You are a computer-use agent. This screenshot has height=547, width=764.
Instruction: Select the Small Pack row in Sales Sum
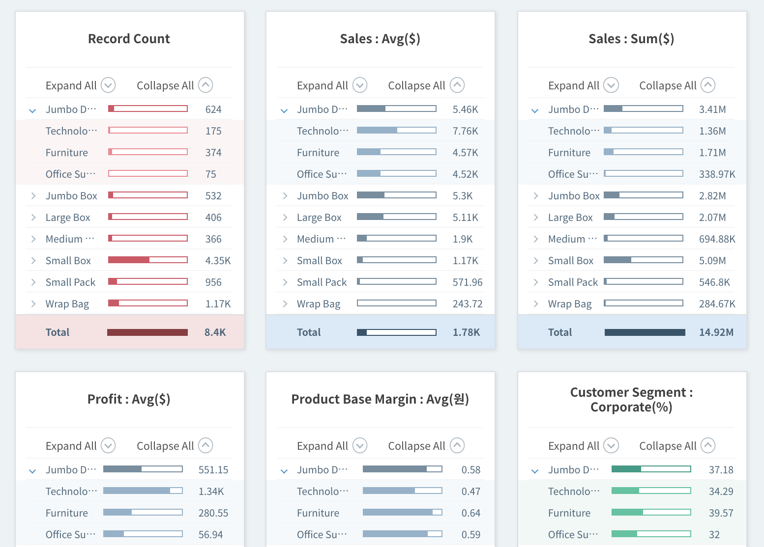[632, 282]
